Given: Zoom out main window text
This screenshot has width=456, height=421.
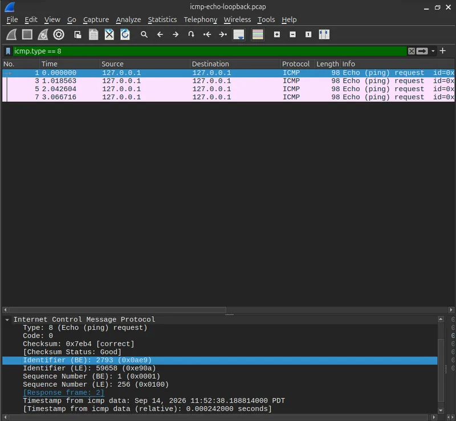Looking at the screenshot, I should pyautogui.click(x=292, y=35).
